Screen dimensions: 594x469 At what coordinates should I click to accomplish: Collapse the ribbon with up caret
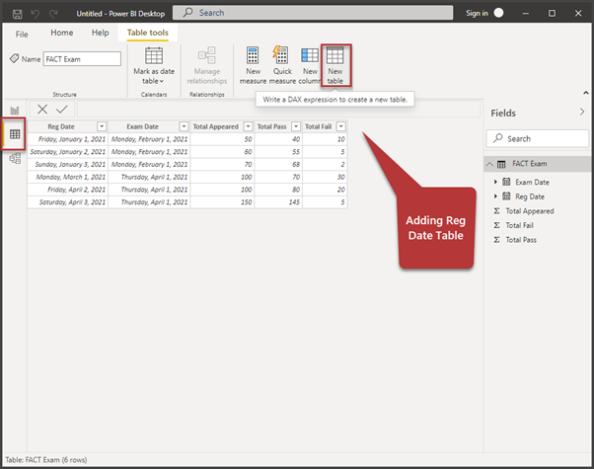click(586, 93)
